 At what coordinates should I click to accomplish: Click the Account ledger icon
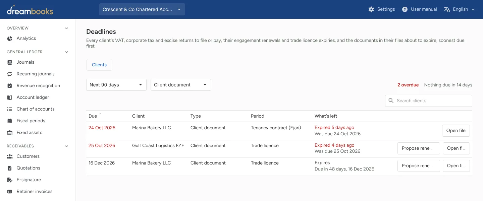[x=10, y=97]
